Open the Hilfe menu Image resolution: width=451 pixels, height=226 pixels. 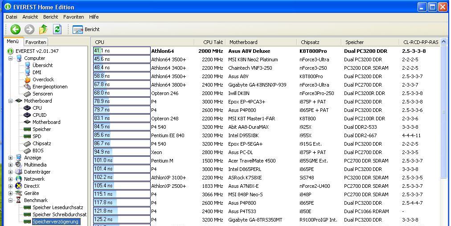pyautogui.click(x=94, y=17)
